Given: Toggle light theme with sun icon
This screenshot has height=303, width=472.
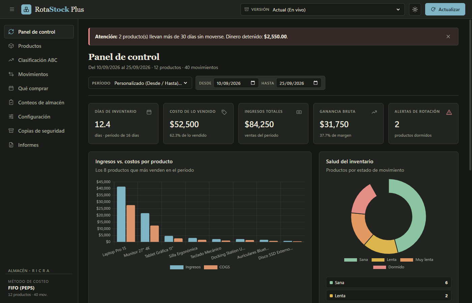Looking at the screenshot, I should tap(415, 9).
